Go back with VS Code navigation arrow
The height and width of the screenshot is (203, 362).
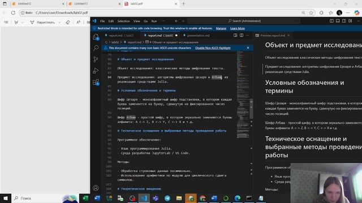click(x=176, y=21)
